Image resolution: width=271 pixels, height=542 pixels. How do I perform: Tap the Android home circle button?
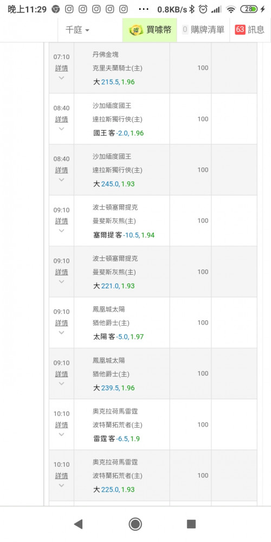point(135,524)
